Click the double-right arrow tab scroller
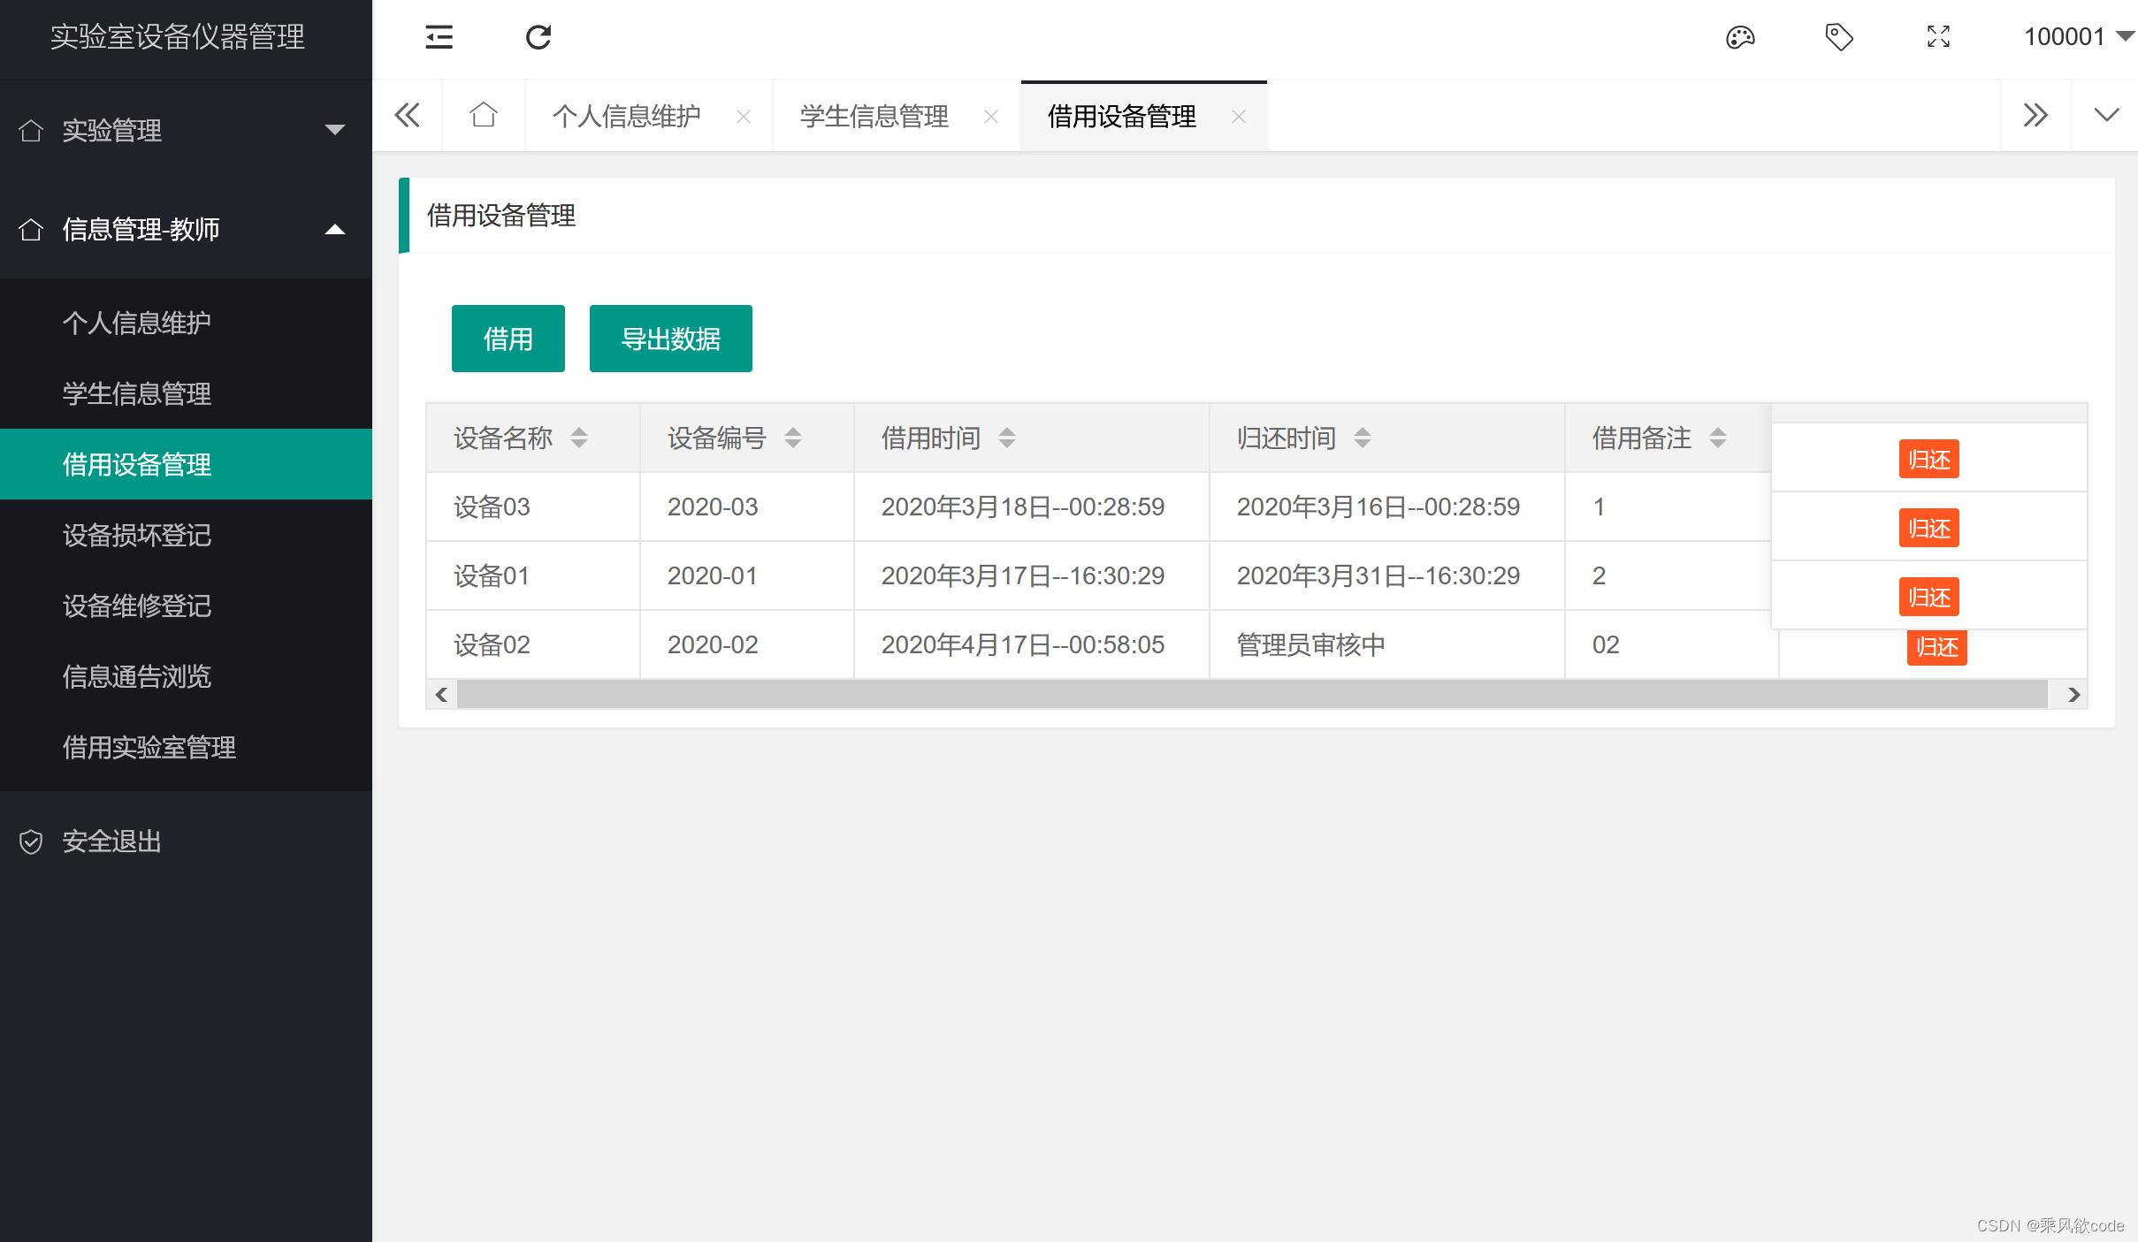The image size is (2138, 1242). (2036, 115)
